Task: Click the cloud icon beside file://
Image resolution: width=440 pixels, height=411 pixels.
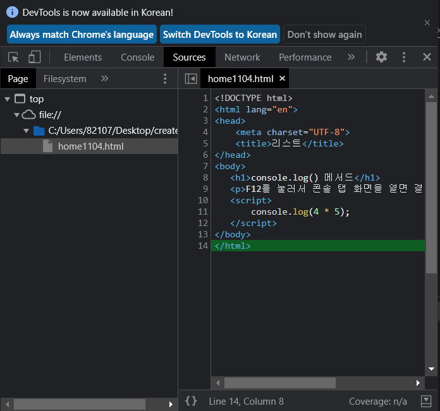Action: 28,114
